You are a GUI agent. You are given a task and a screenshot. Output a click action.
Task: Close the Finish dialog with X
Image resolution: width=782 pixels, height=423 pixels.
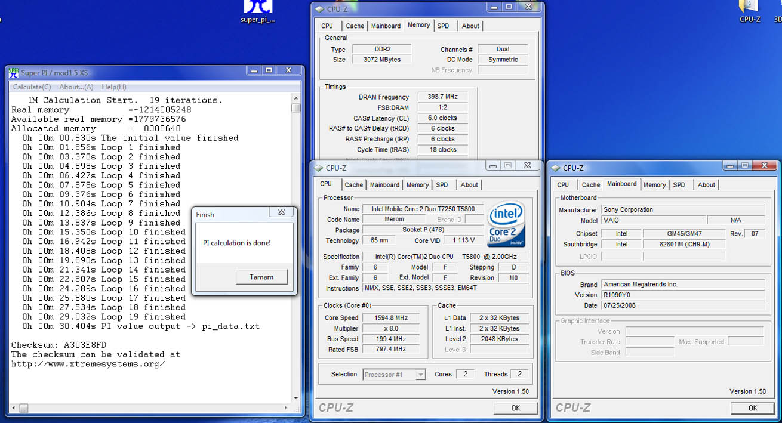coord(281,212)
